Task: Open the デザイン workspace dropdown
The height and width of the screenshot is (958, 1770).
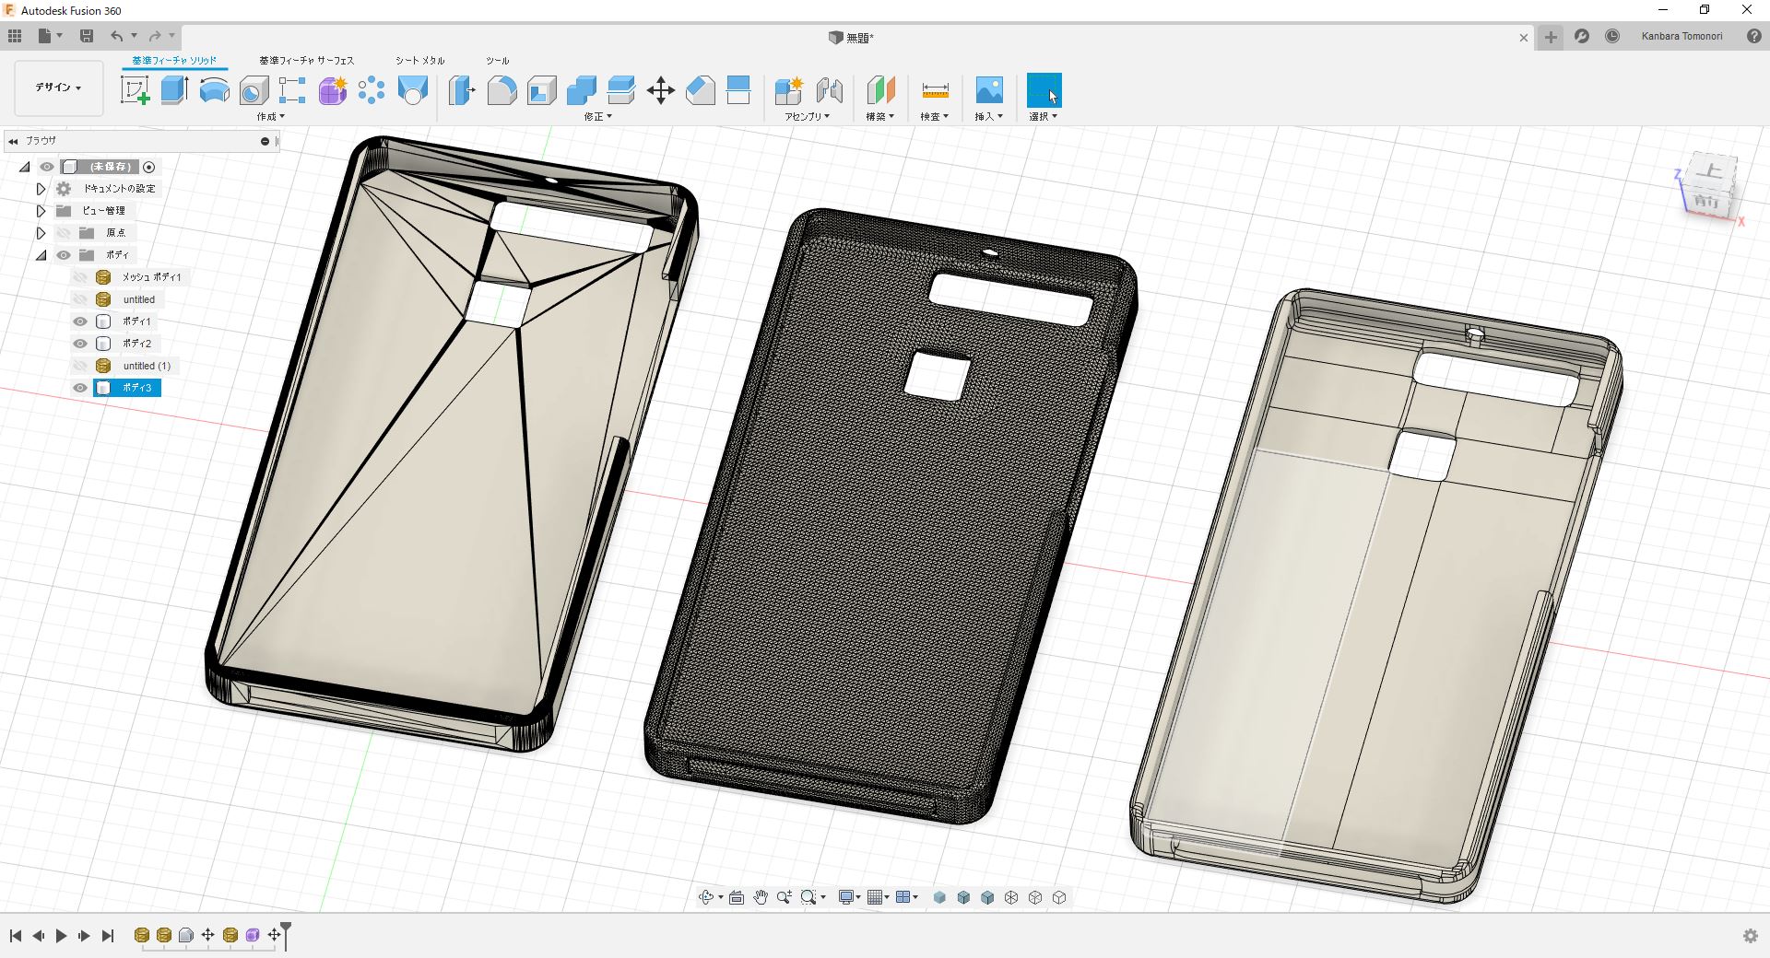Action: [x=59, y=88]
